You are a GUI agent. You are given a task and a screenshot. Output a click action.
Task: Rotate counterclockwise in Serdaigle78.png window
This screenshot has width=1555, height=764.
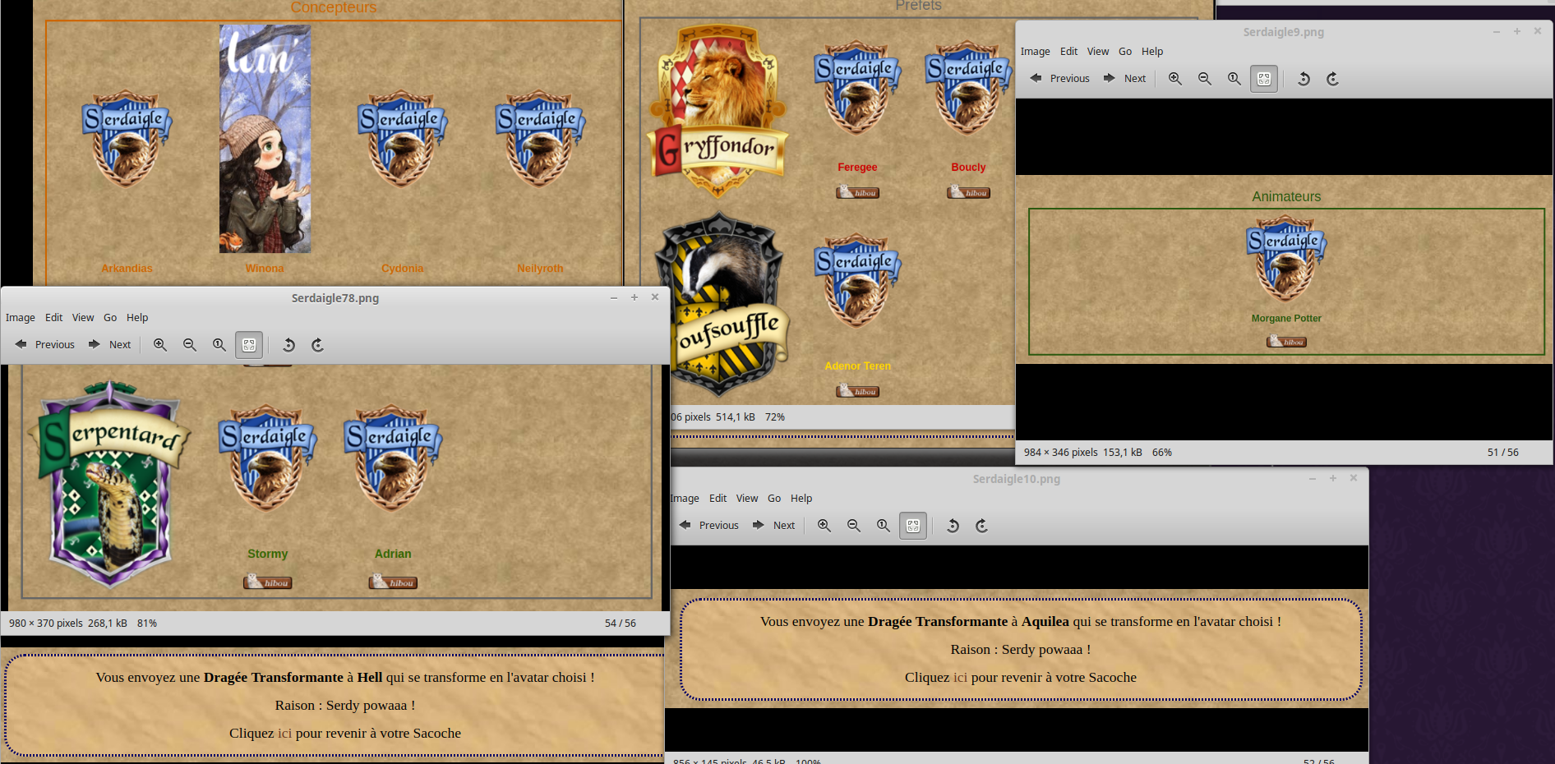pyautogui.click(x=288, y=345)
